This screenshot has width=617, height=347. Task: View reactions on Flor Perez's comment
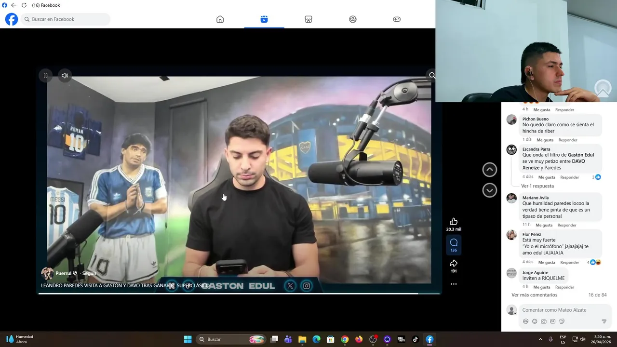(x=594, y=262)
